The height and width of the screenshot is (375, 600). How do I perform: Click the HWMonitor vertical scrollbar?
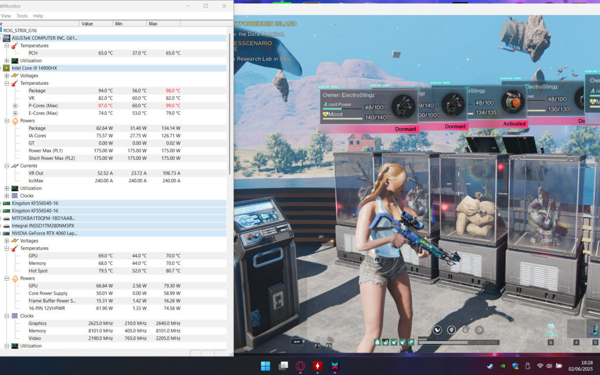tap(230, 103)
